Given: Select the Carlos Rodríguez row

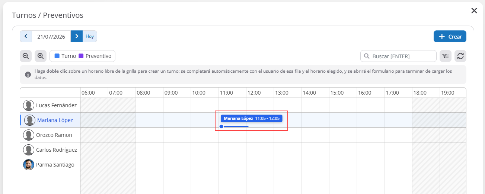Looking at the screenshot, I should (50, 150).
